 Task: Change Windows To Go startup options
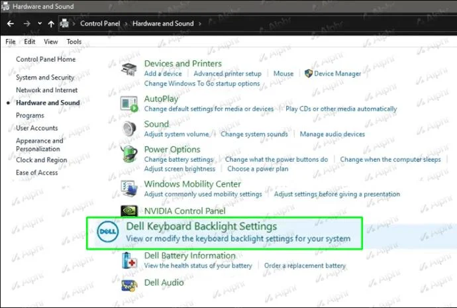click(202, 83)
